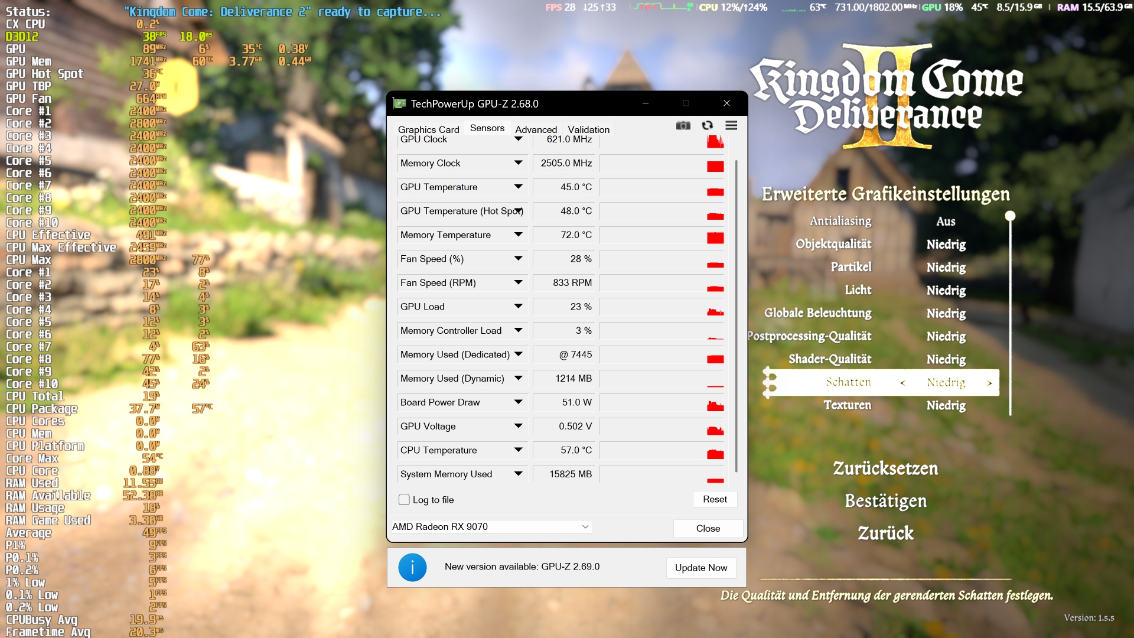Click the Memory Temperature sensor graph
Image resolution: width=1134 pixels, height=638 pixels.
[x=662, y=235]
